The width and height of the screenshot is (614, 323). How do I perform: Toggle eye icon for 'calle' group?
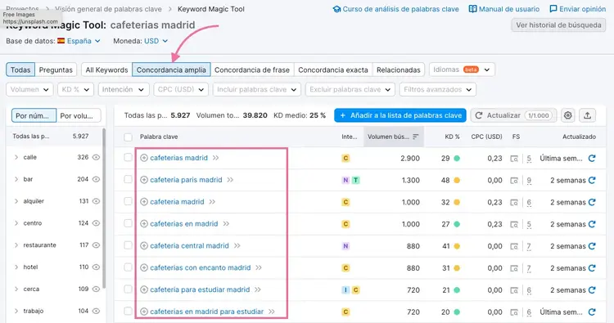tap(96, 157)
